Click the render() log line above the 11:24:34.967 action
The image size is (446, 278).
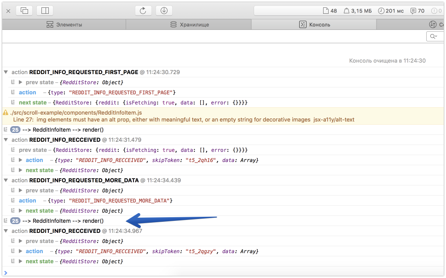pyautogui.click(x=63, y=221)
